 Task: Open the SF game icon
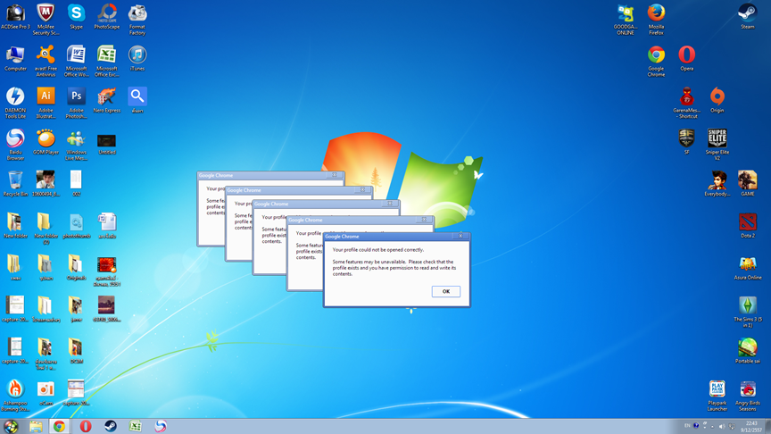point(686,142)
